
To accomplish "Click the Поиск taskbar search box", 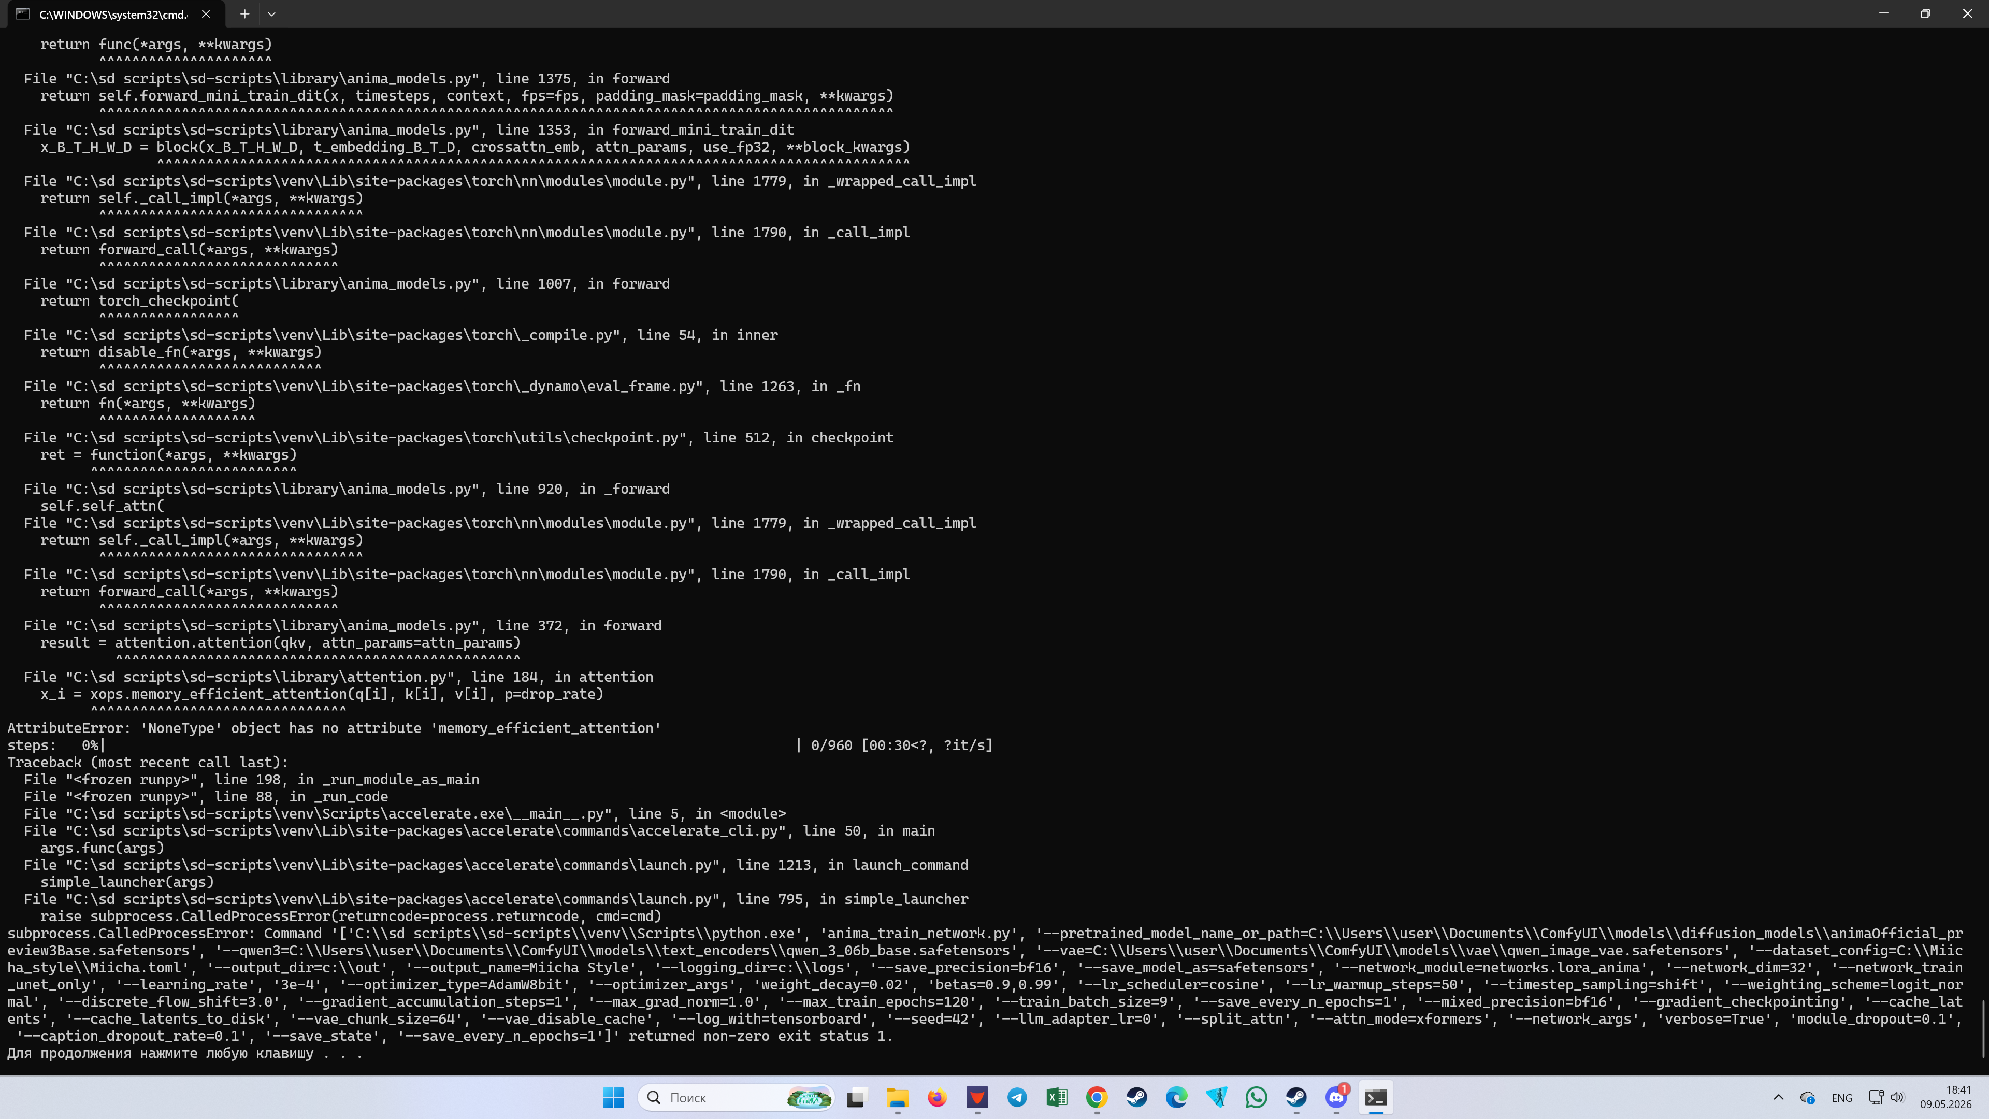I will 736,1097.
